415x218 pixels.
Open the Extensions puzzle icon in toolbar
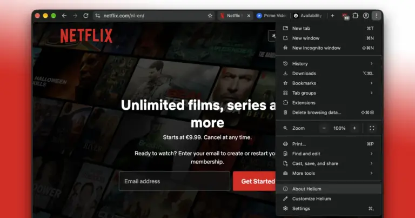click(356, 16)
